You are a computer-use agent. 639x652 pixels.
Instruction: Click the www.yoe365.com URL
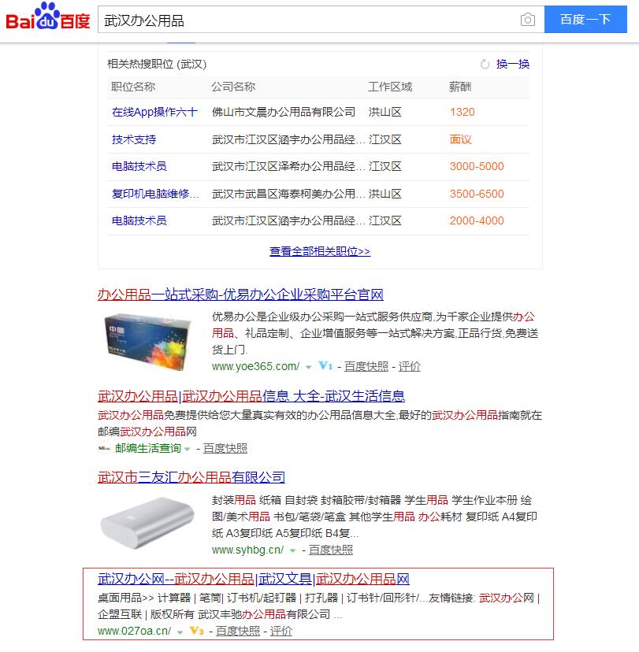pos(255,366)
